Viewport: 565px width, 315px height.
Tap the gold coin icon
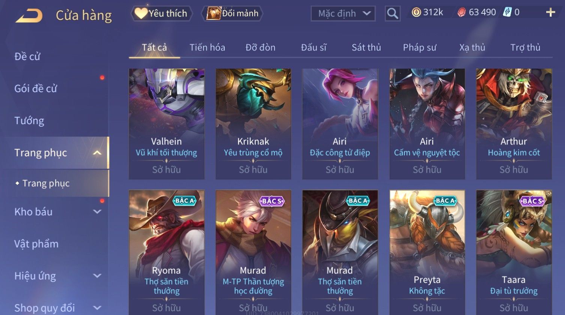point(416,13)
